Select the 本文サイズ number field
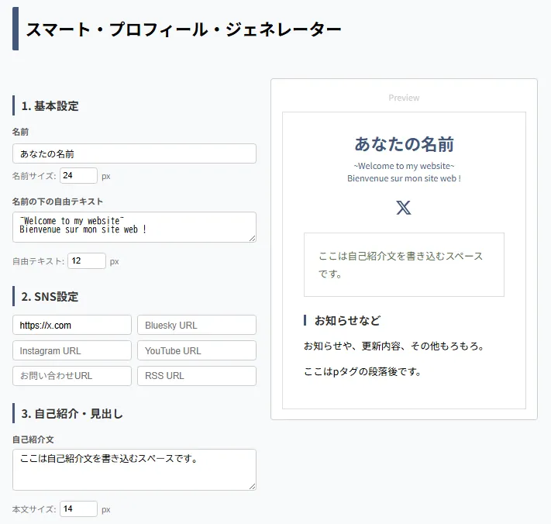The image size is (551, 524). point(78,509)
